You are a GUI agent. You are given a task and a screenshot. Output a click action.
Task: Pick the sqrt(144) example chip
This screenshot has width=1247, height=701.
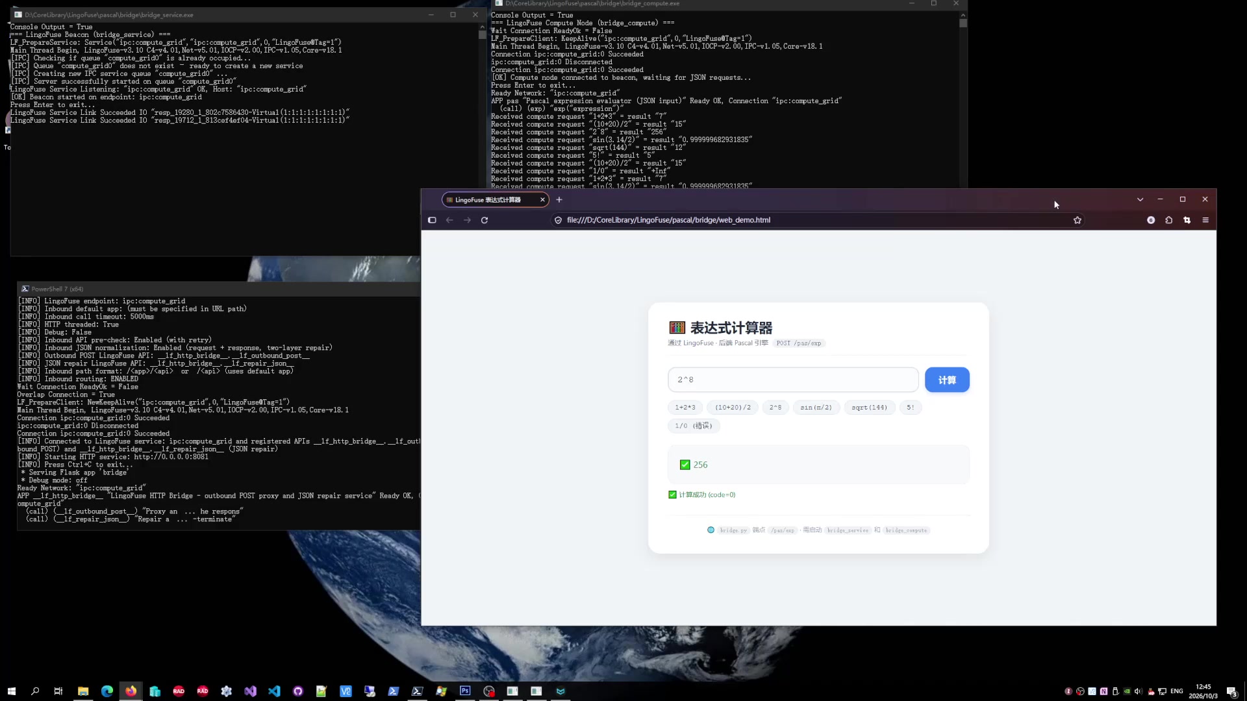click(869, 408)
